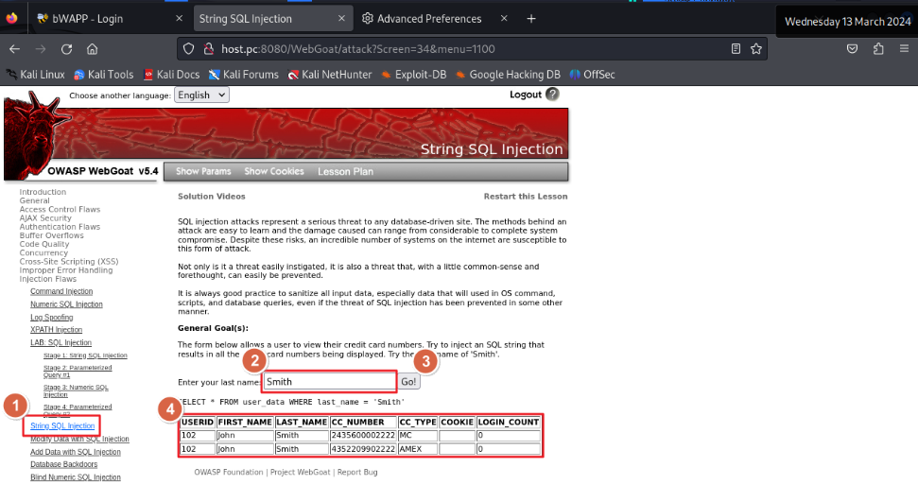Click the last name input field

[330, 381]
